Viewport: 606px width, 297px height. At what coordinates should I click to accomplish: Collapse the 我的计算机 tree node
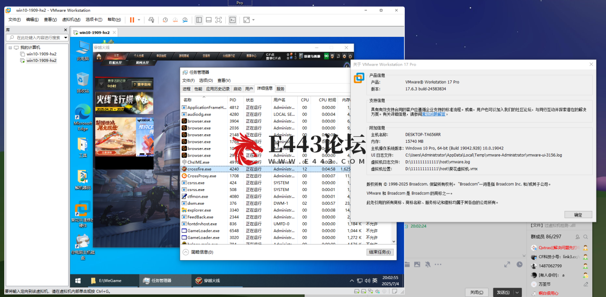[x=10, y=47]
